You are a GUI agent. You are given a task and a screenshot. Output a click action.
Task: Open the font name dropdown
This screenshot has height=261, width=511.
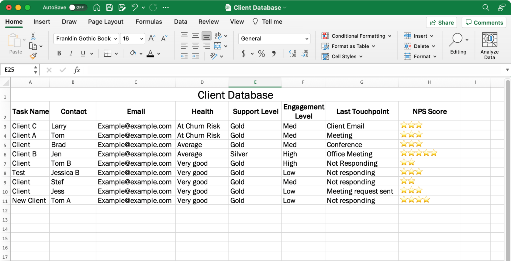[x=116, y=38]
